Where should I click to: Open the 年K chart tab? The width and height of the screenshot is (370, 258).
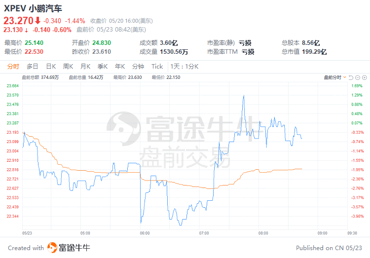[x=120, y=67]
